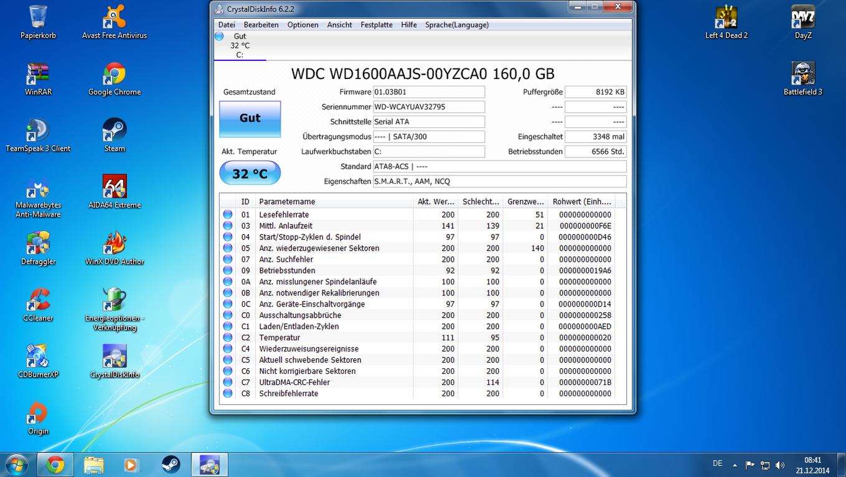Select Anz. wiederzugewiesener Sektoren row
The height and width of the screenshot is (477, 846).
pos(417,248)
